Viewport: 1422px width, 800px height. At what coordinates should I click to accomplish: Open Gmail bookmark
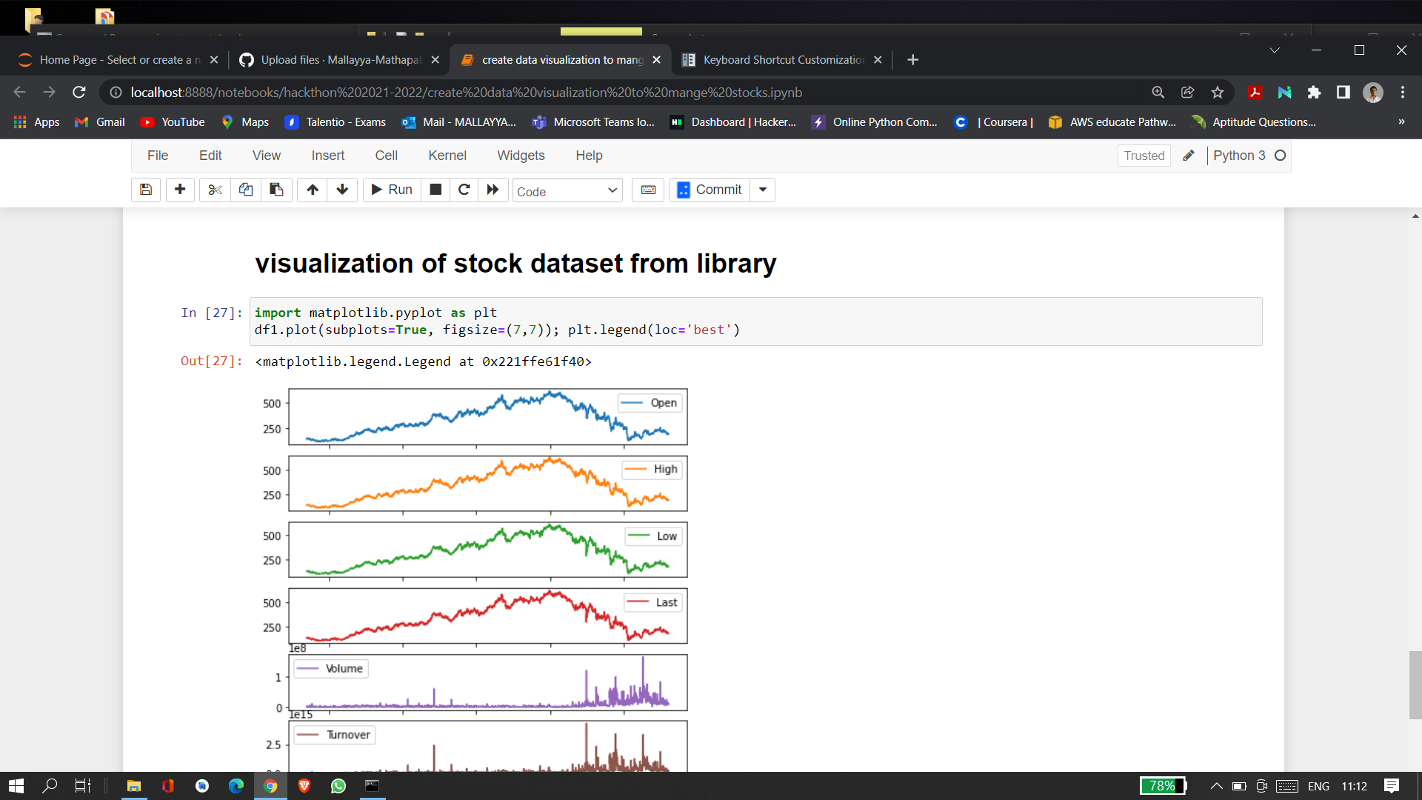[x=100, y=122]
